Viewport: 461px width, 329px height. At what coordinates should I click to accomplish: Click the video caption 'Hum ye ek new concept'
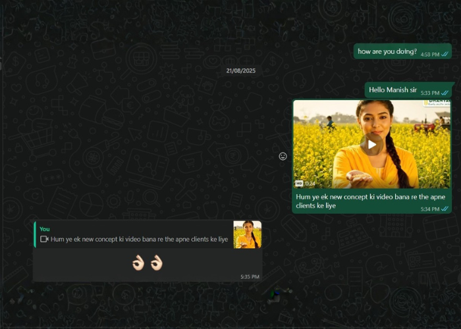pyautogui.click(x=370, y=201)
